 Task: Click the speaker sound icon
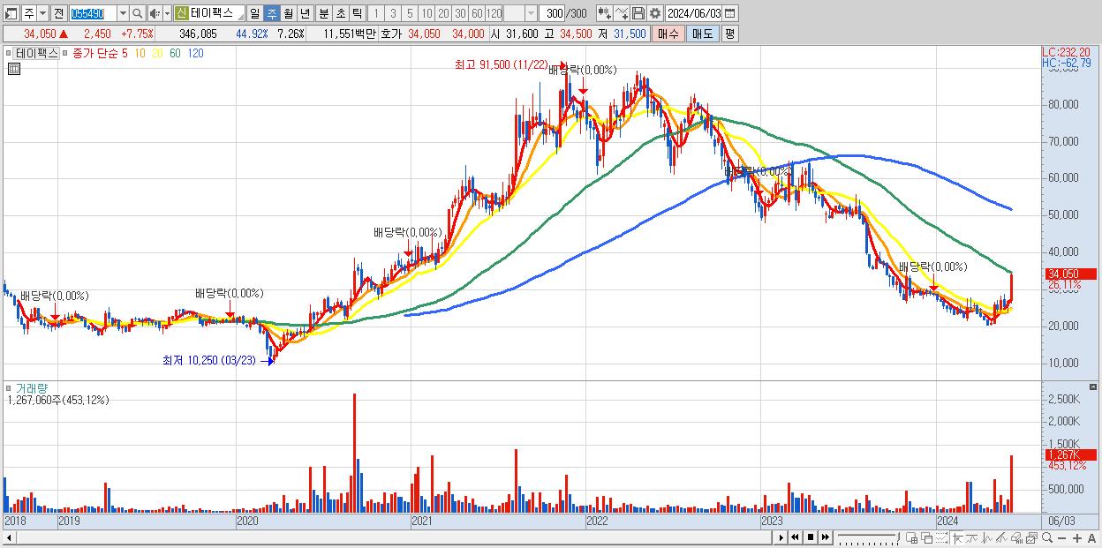click(155, 13)
